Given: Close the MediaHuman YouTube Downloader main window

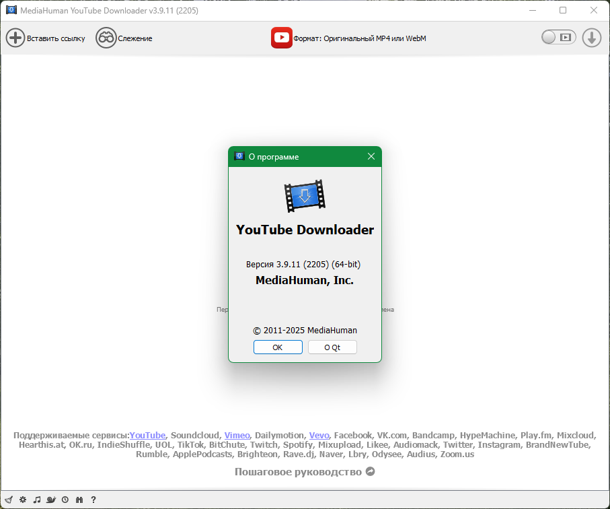Looking at the screenshot, I should click(x=594, y=10).
